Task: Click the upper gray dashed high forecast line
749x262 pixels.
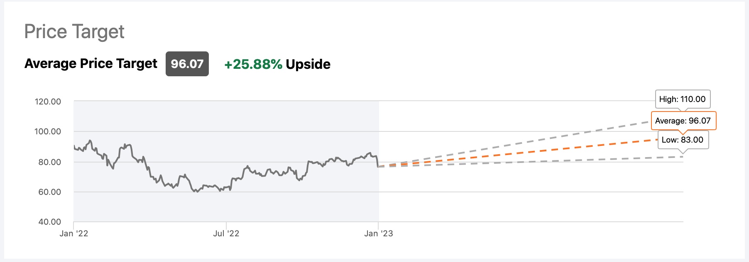Action: (519, 143)
